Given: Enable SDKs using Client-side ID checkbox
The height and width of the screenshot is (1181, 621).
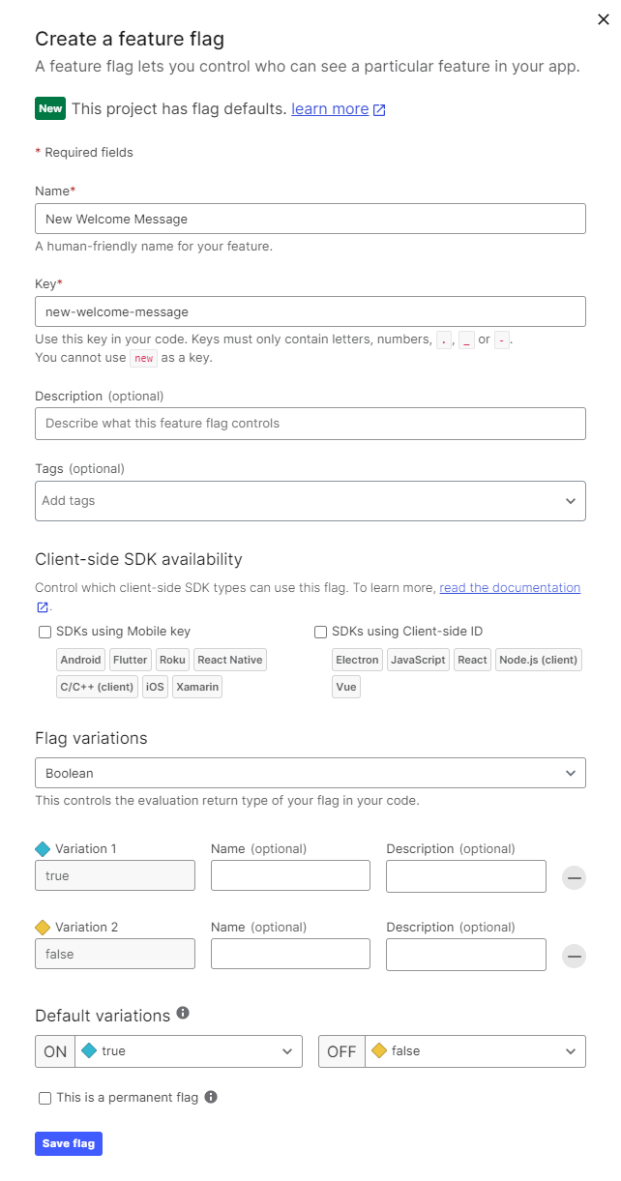Looking at the screenshot, I should tap(320, 632).
